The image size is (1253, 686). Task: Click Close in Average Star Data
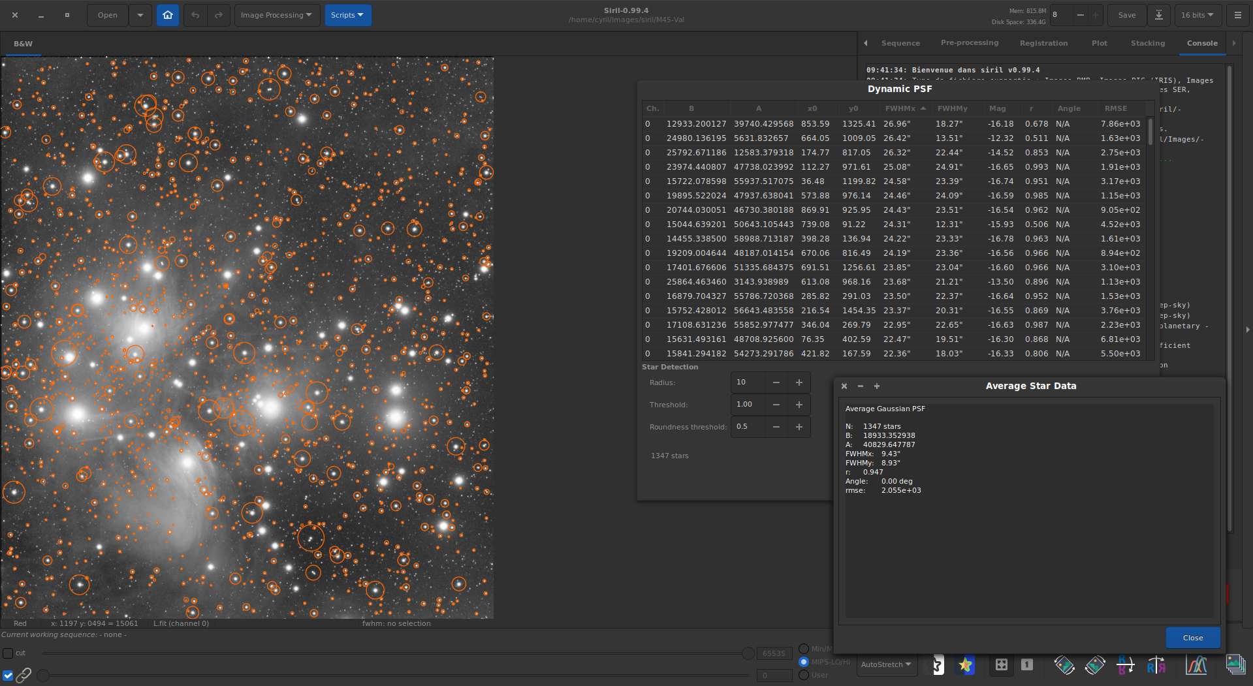pyautogui.click(x=1192, y=638)
